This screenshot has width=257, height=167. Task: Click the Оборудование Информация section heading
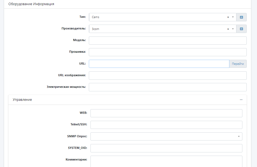click(x=31, y=4)
